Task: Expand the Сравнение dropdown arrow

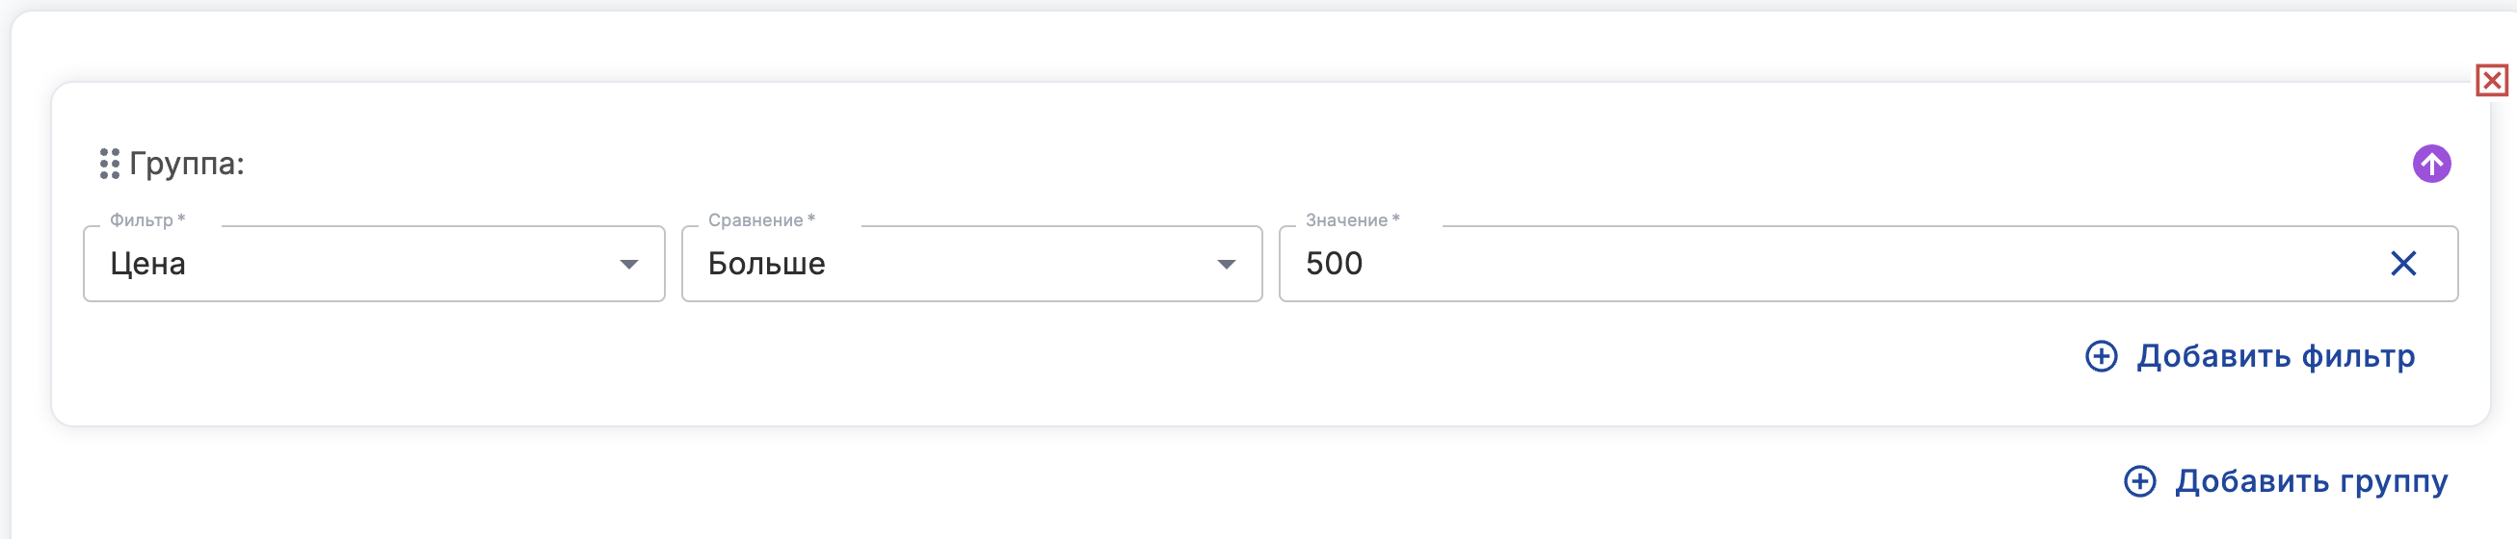Action: point(1227,265)
